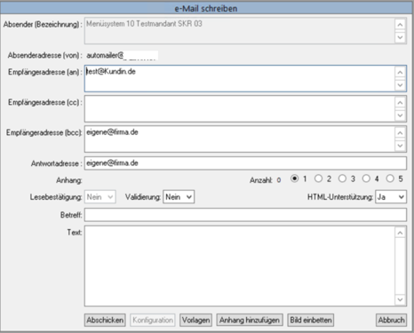The width and height of the screenshot is (414, 333).
Task: Click the Antwortadresse input field
Action: point(245,163)
